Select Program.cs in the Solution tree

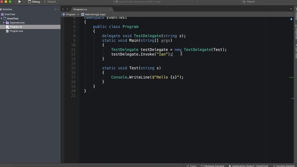point(30,27)
